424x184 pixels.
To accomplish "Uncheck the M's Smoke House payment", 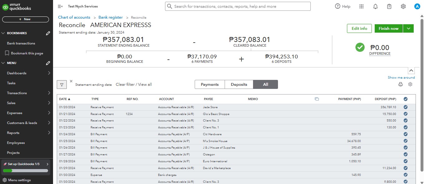I will pyautogui.click(x=406, y=141).
